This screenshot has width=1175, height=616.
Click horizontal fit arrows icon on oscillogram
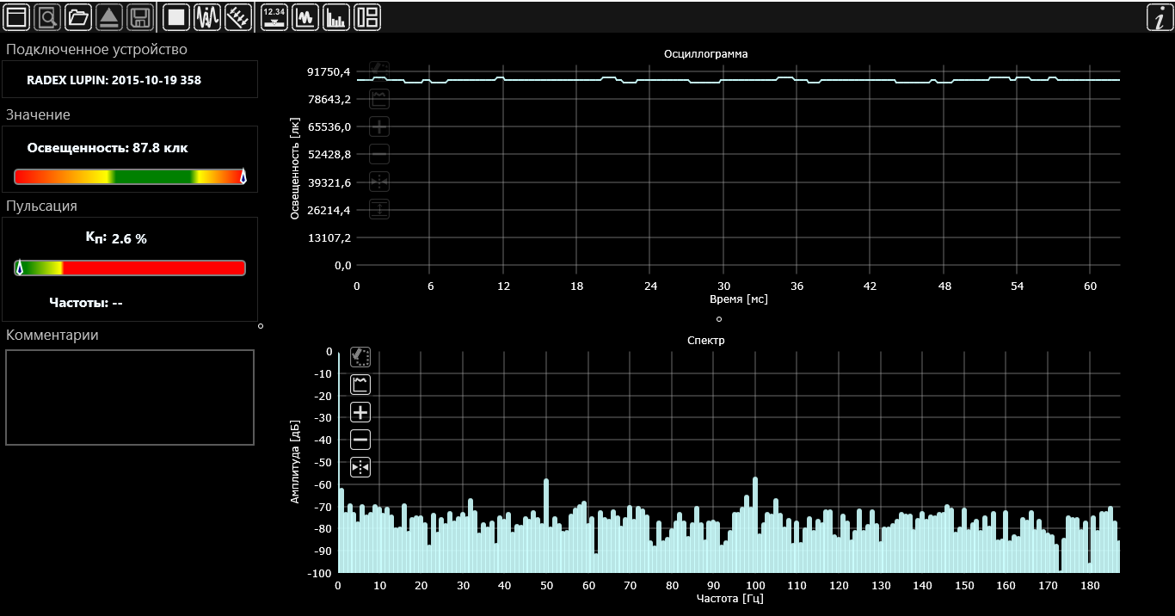379,182
